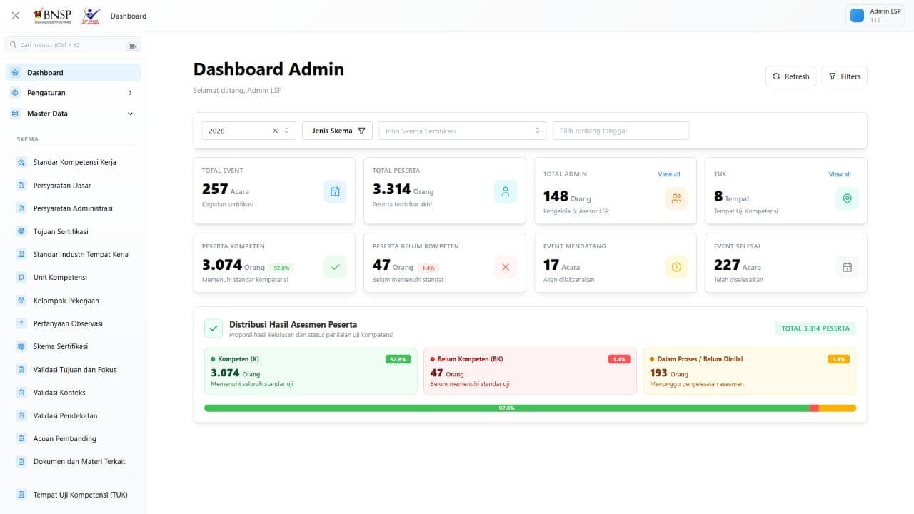Open the Filters button
The image size is (914, 514).
(844, 76)
